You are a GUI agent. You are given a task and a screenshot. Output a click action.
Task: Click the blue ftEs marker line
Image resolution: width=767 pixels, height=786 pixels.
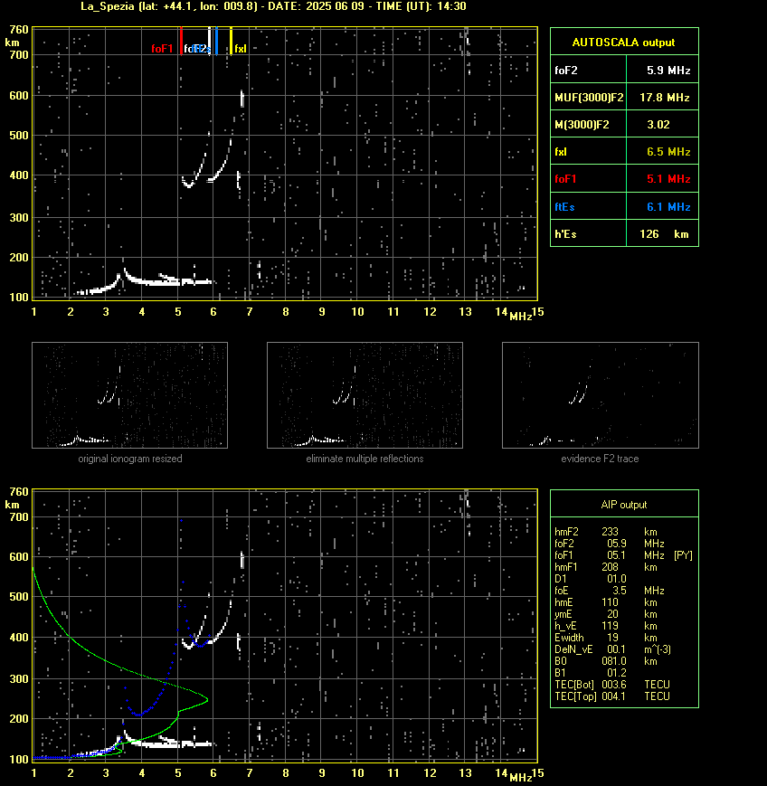point(216,41)
